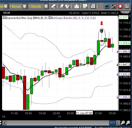Click the scroll right arrow
The height and width of the screenshot is (128, 132).
pyautogui.click(x=118, y=123)
